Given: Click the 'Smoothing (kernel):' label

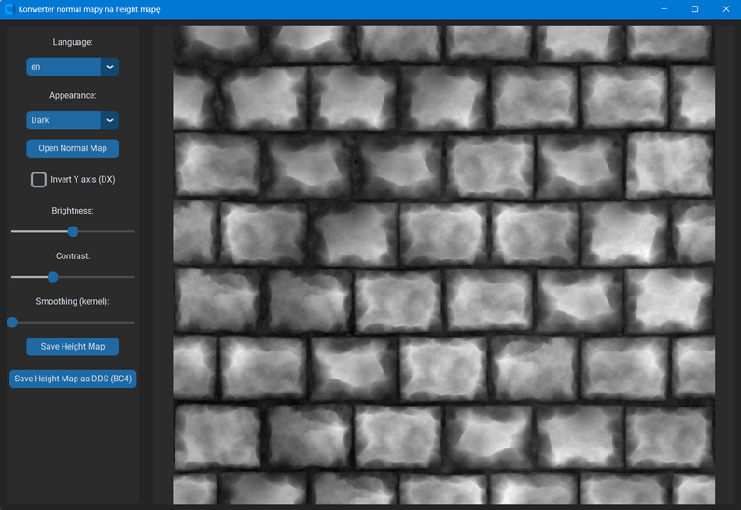Looking at the screenshot, I should point(73,301).
